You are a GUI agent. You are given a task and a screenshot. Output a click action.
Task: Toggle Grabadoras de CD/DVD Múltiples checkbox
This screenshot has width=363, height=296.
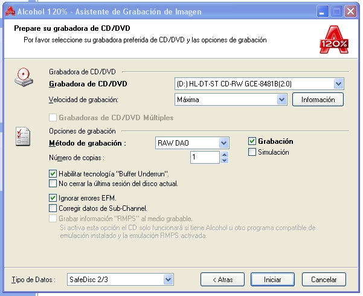tap(53, 118)
